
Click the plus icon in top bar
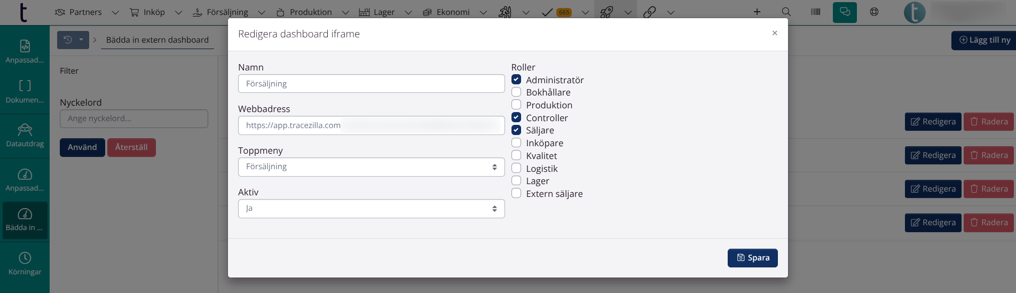pyautogui.click(x=757, y=12)
